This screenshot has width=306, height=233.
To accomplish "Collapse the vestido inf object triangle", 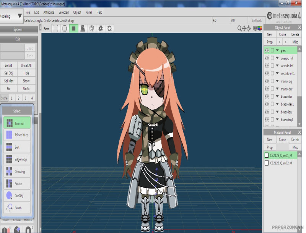I will 277,66.
